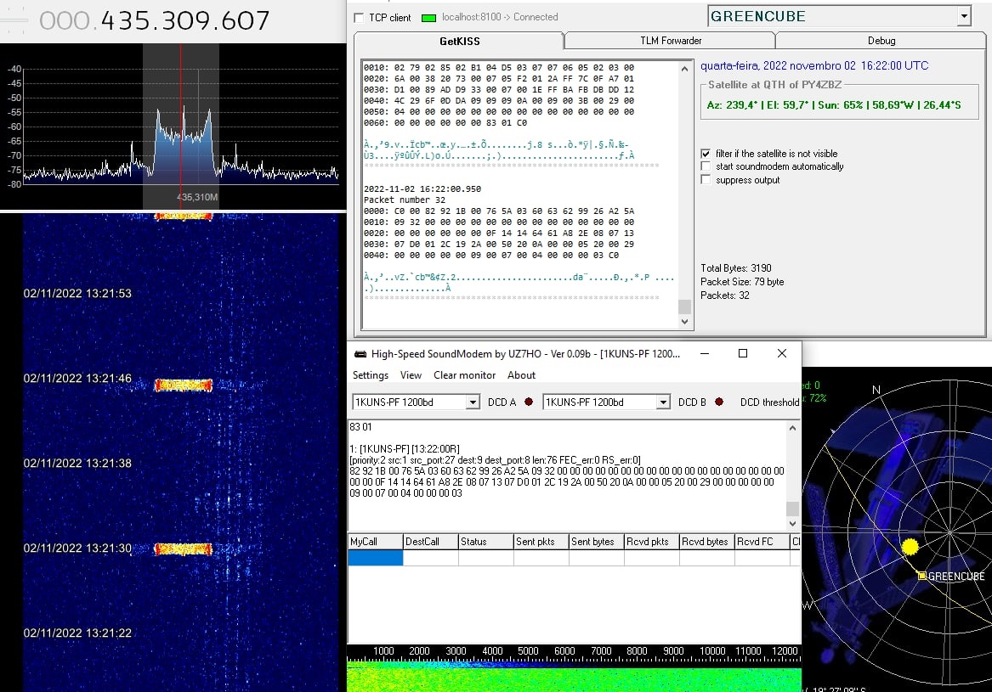
Task: Click the MyCall column header
Action: coord(375,542)
